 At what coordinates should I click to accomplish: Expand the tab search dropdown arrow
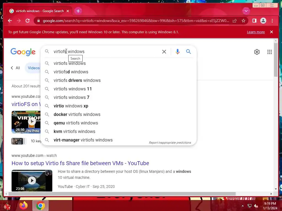click(246, 11)
